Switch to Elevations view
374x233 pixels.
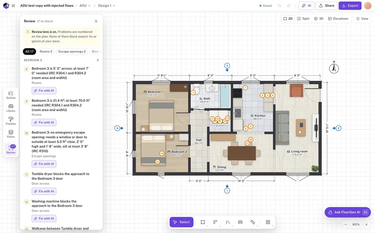(x=338, y=19)
